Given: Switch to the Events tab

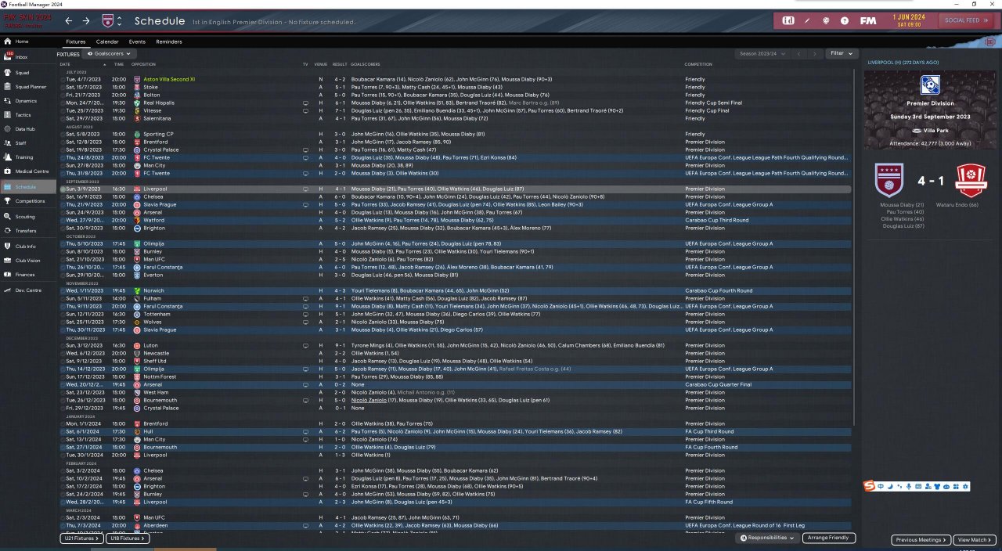Looking at the screenshot, I should point(137,41).
